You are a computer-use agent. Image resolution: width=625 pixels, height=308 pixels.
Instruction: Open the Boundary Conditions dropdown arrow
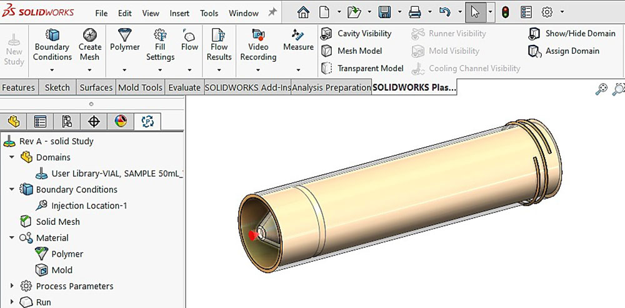coord(52,70)
